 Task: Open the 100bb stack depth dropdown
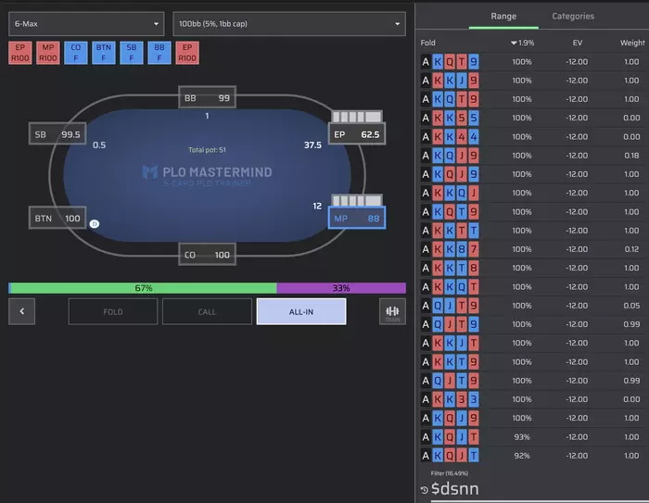click(289, 24)
